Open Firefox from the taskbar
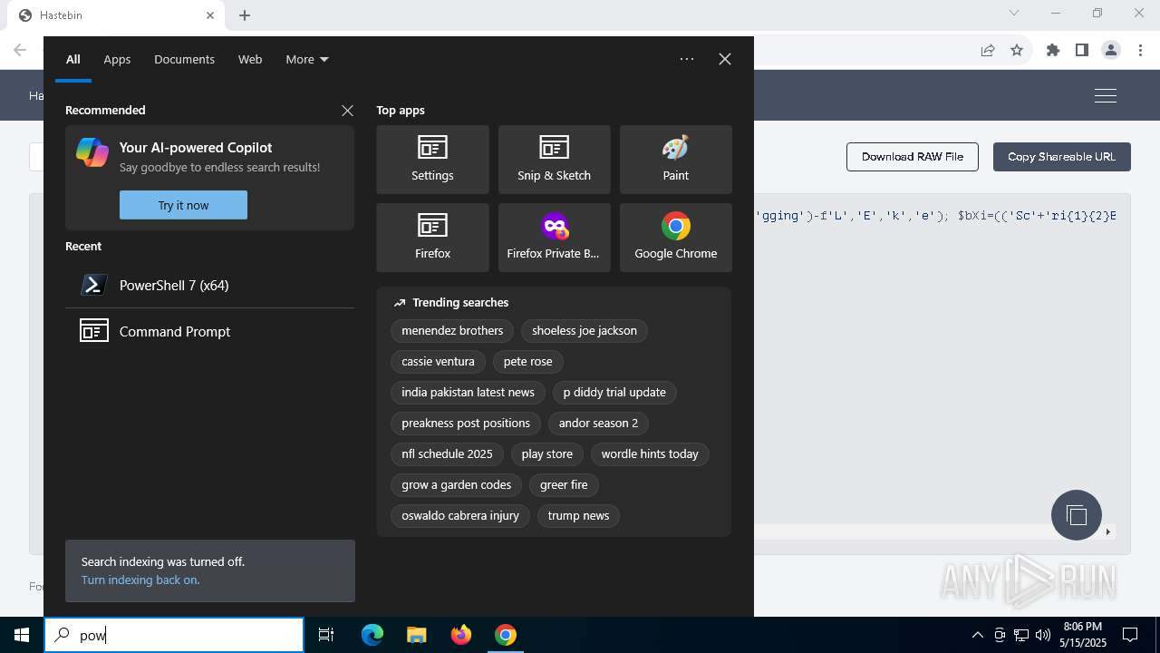The width and height of the screenshot is (1160, 653). [x=460, y=635]
